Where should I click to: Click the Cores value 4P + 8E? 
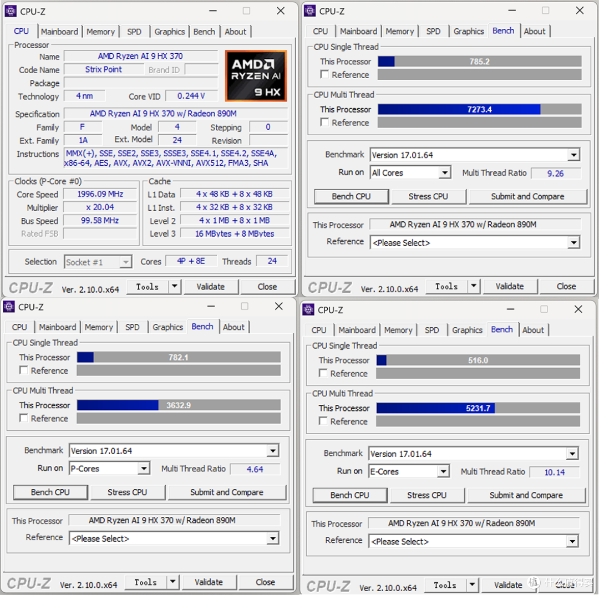click(x=191, y=261)
